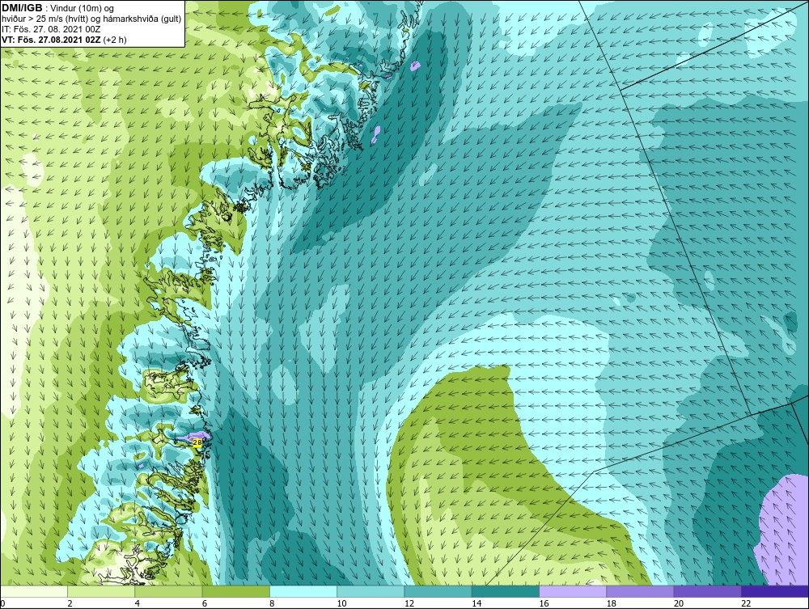
Task: Select the 14–16 m/s dark teal swatch
Action: coord(506,591)
